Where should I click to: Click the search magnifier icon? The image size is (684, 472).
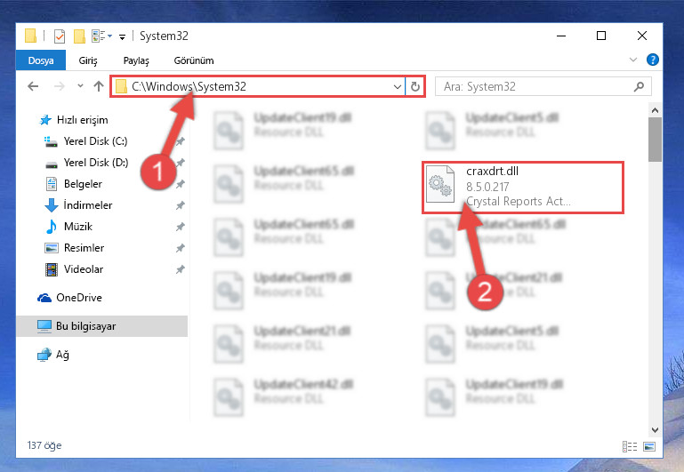(639, 87)
